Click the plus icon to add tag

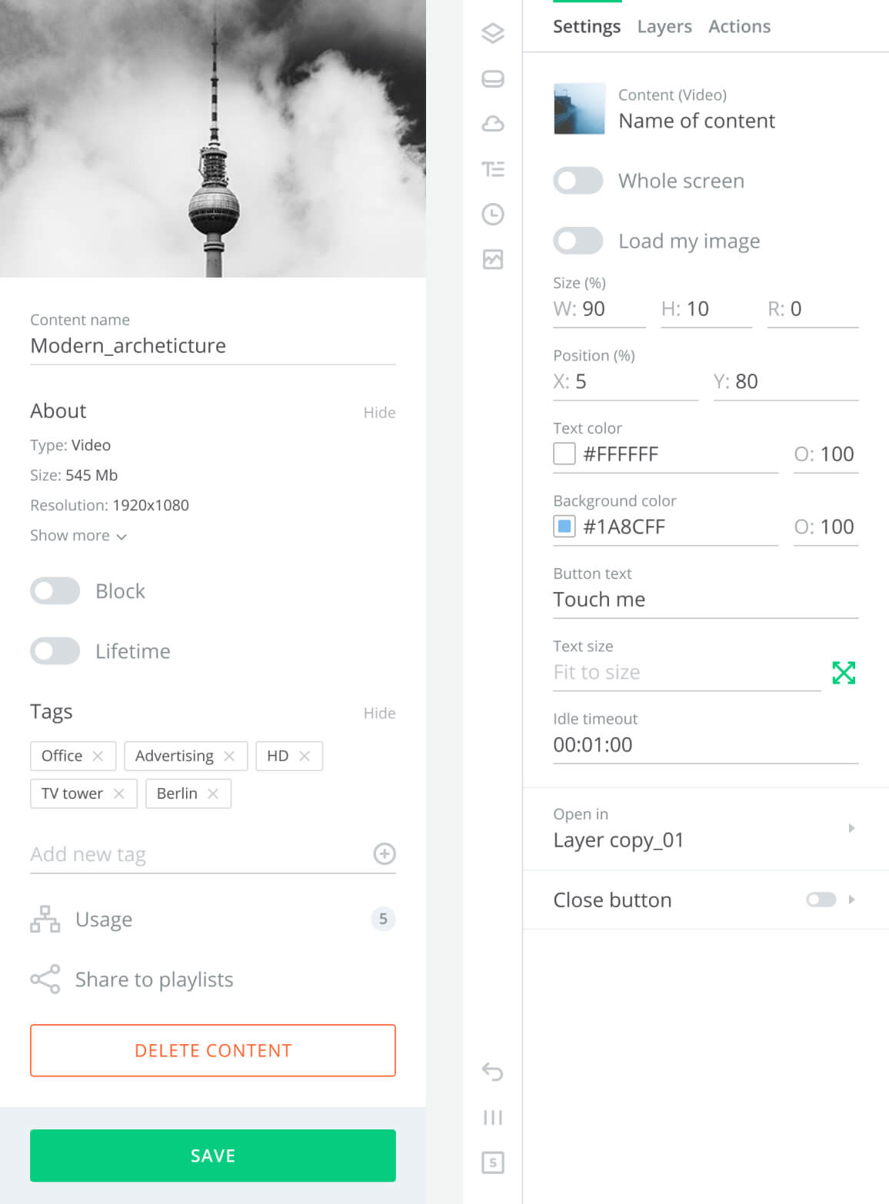pyautogui.click(x=385, y=853)
